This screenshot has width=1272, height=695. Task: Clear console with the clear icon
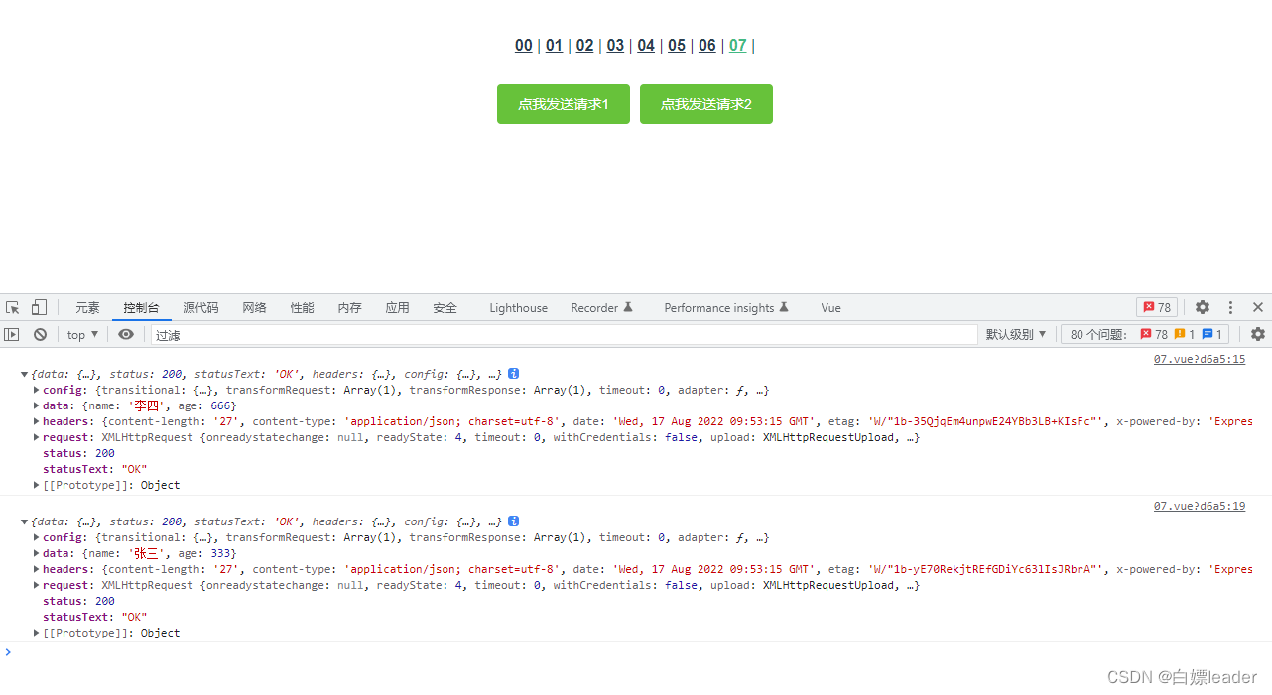40,335
